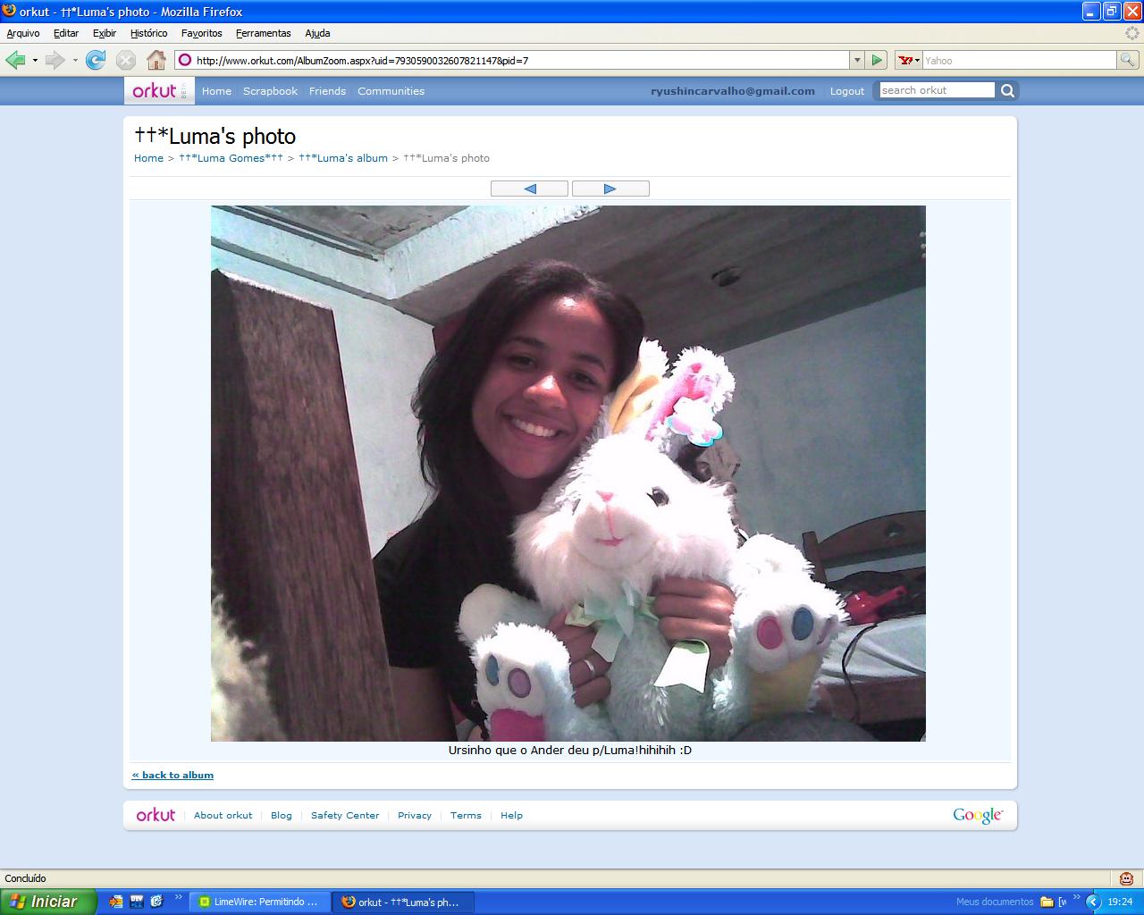The height and width of the screenshot is (915, 1144).
Task: Open the Safety Center footer link
Action: click(345, 815)
